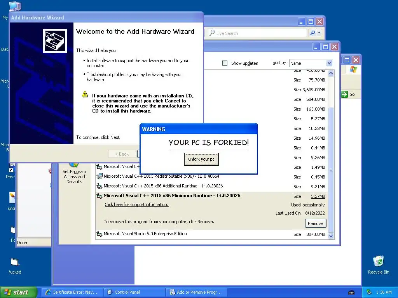Click the 'occasionally' usage link

pyautogui.click(x=314, y=205)
